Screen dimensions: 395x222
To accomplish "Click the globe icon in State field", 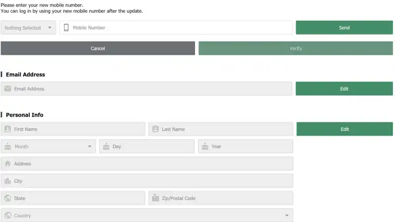I will [x=7, y=198].
